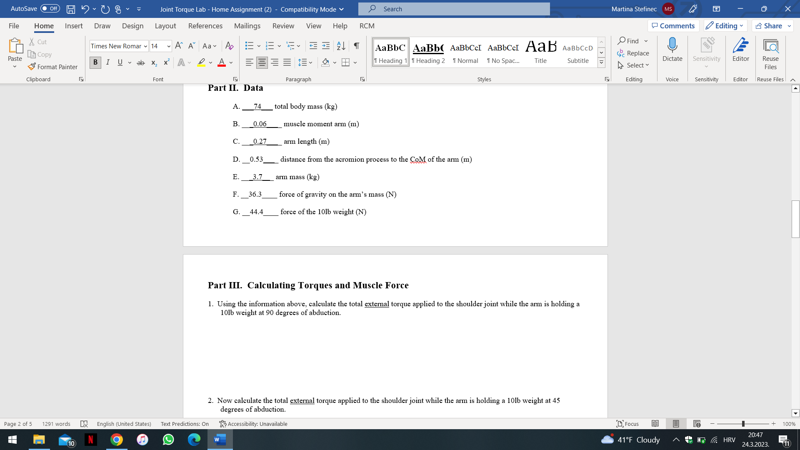Open the Editing mode dropdown
Viewport: 800px width, 450px height.
pos(725,26)
